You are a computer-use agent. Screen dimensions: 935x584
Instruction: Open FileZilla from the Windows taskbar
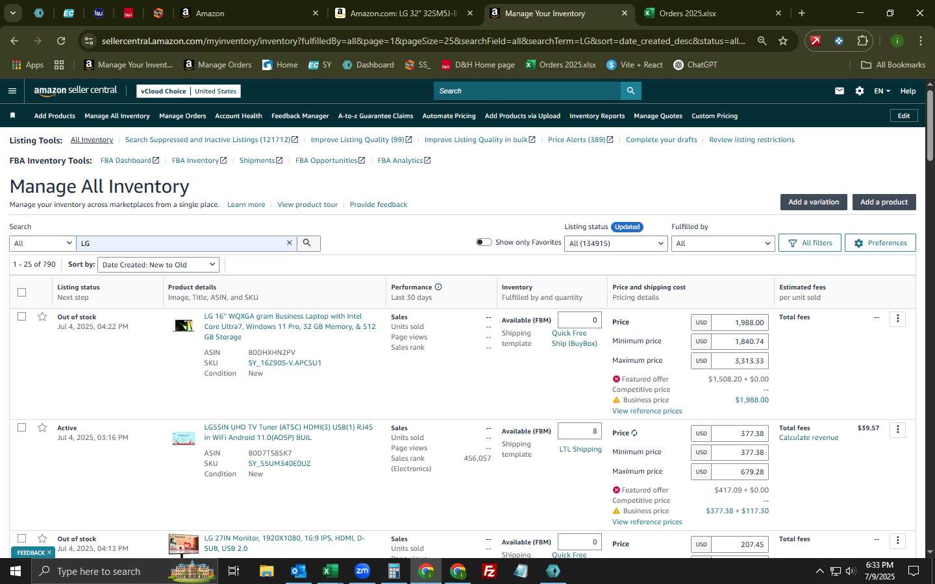coord(490,571)
